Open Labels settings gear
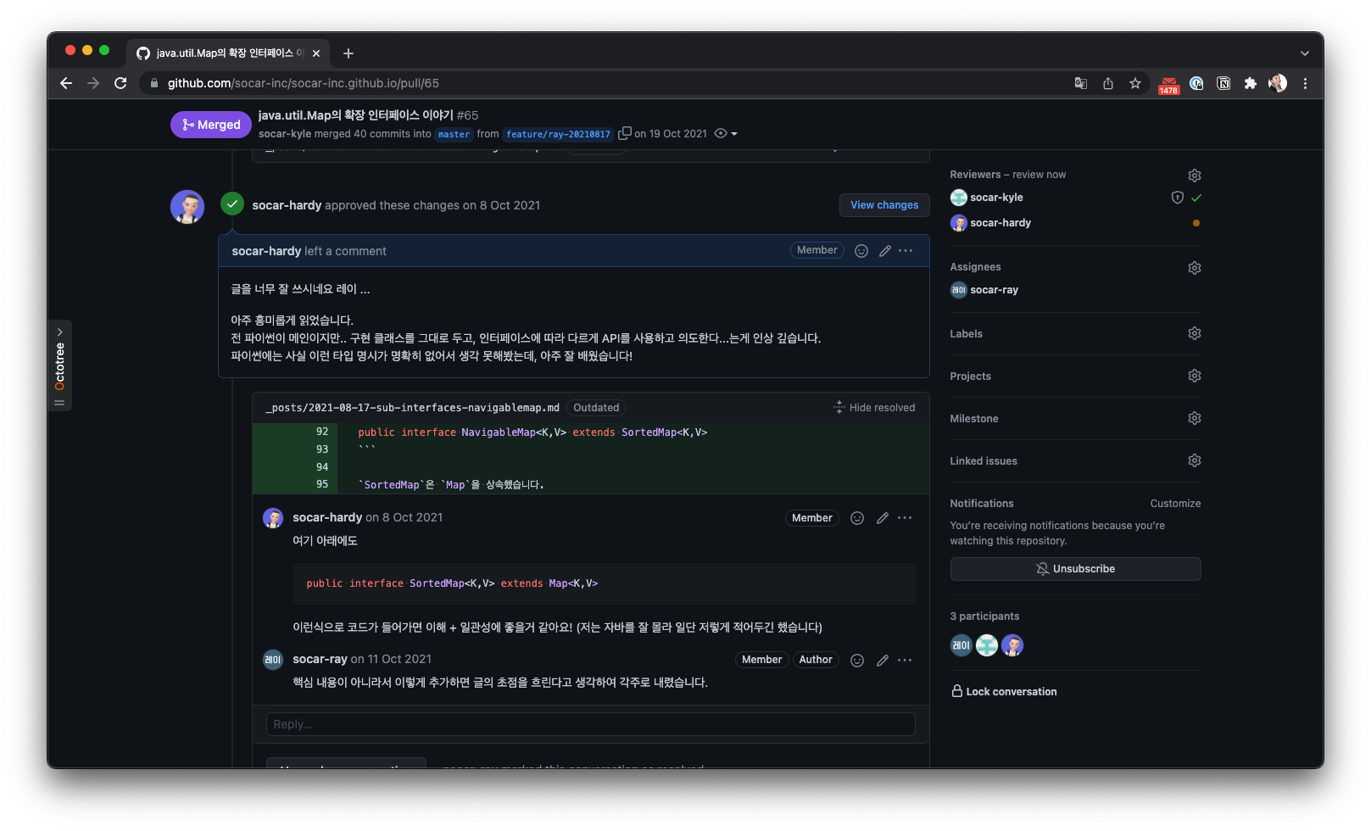The width and height of the screenshot is (1371, 831). [x=1195, y=333]
